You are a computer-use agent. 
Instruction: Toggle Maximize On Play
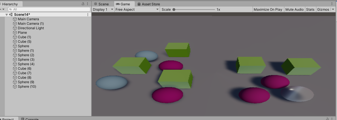tap(268, 10)
